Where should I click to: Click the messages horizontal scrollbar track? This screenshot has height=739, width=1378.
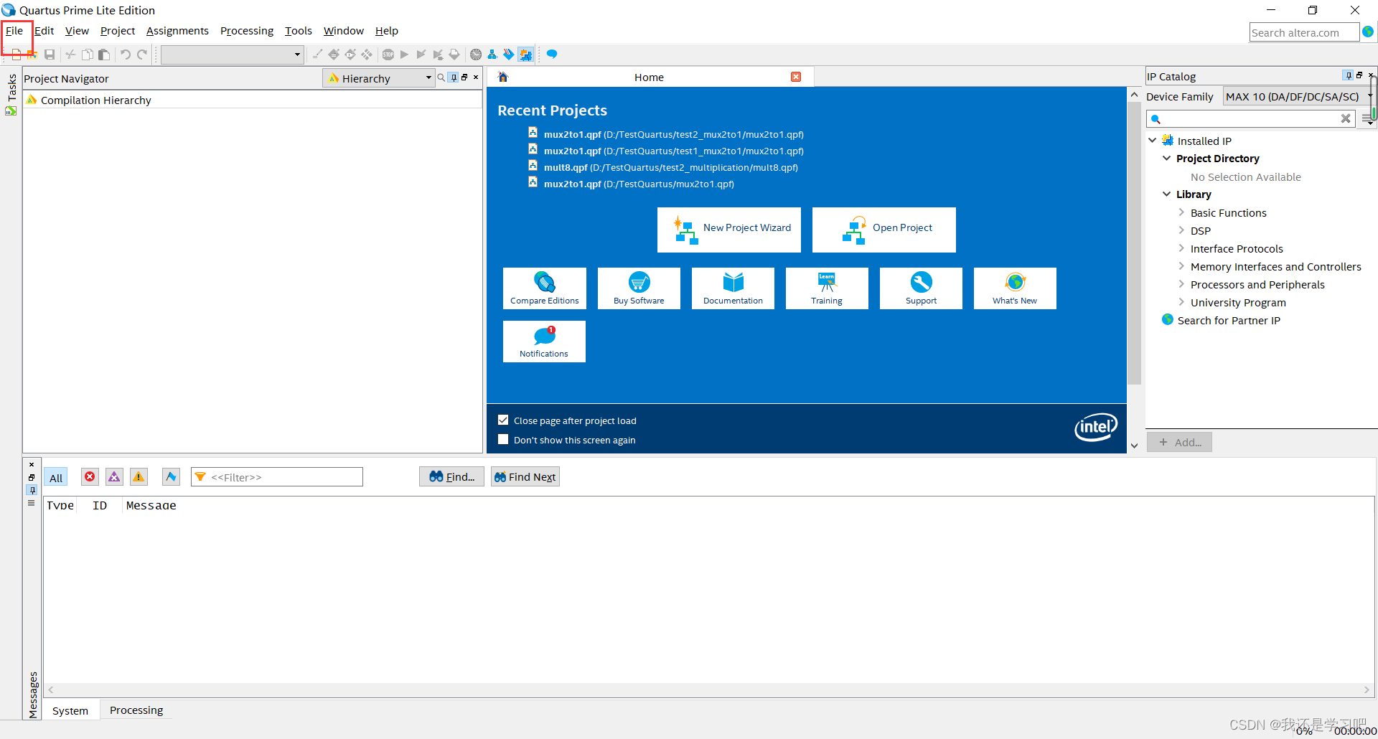(x=710, y=689)
